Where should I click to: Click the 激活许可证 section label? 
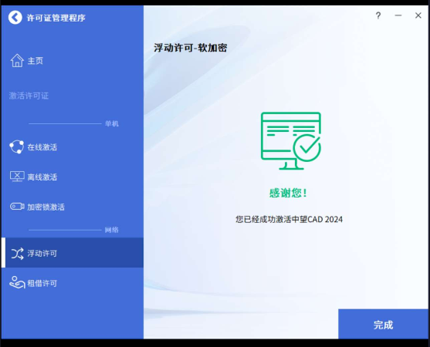(x=29, y=96)
